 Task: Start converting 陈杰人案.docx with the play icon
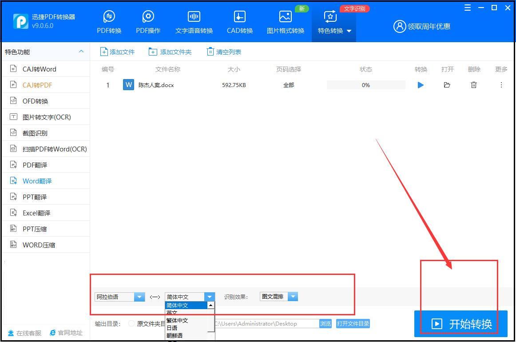421,85
